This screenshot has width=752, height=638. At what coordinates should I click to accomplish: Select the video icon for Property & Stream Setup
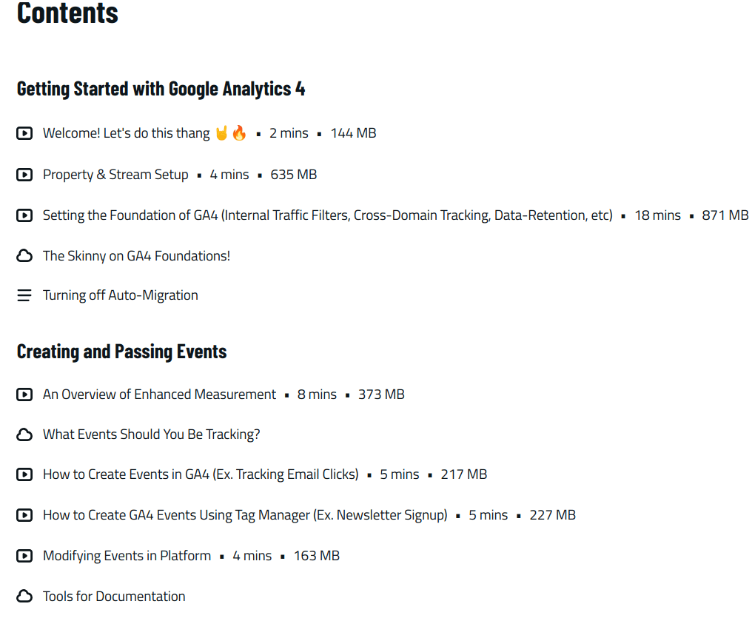coord(24,175)
